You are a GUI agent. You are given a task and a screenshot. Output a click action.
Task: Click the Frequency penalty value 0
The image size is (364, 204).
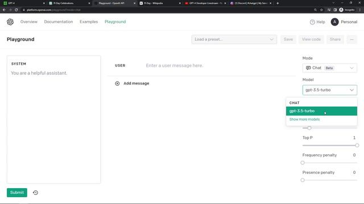click(x=354, y=155)
